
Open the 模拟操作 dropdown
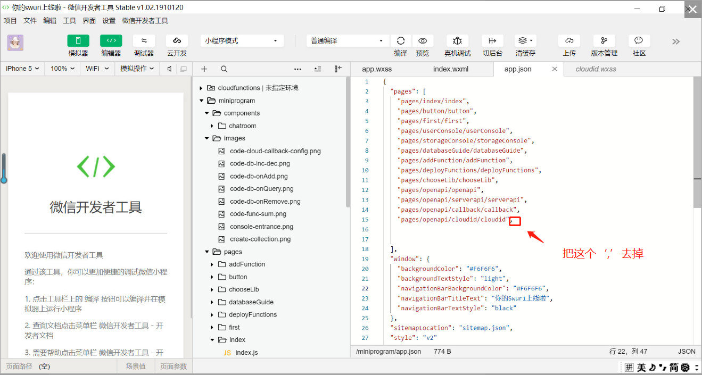(137, 69)
